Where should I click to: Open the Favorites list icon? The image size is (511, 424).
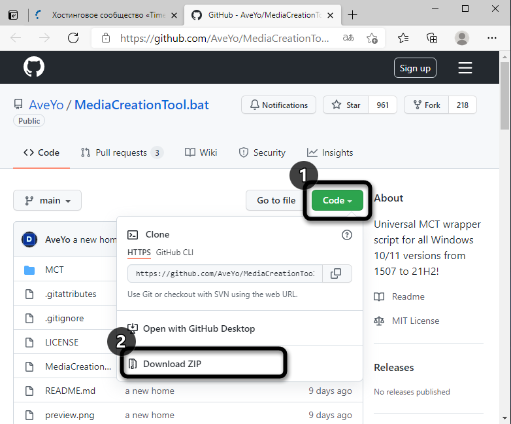pyautogui.click(x=403, y=38)
